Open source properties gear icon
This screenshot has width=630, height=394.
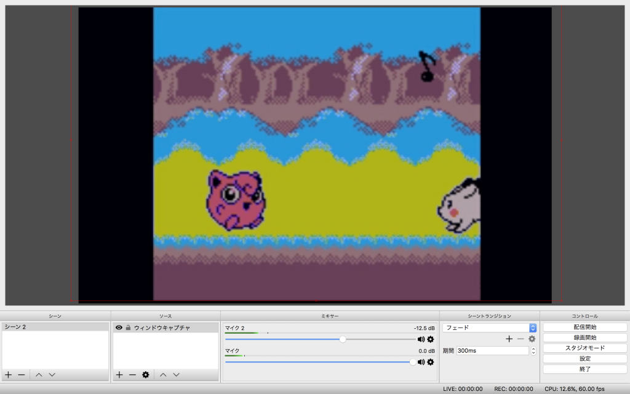145,375
